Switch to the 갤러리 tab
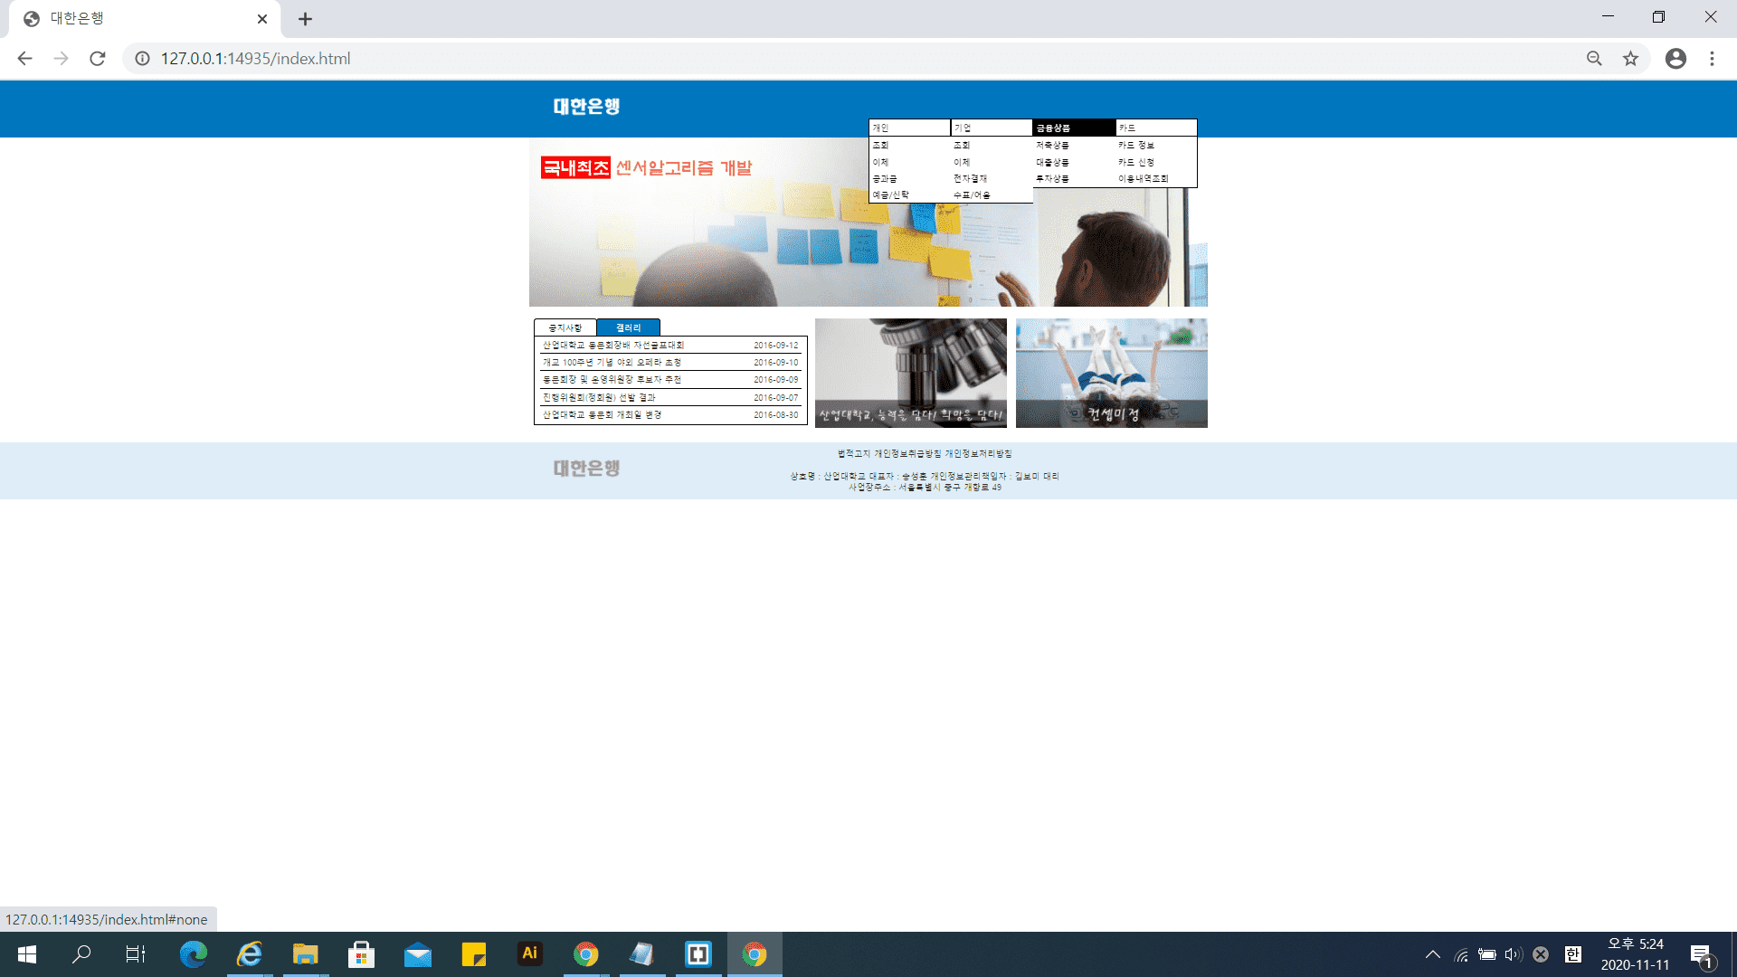Viewport: 1737px width, 977px height. [628, 327]
